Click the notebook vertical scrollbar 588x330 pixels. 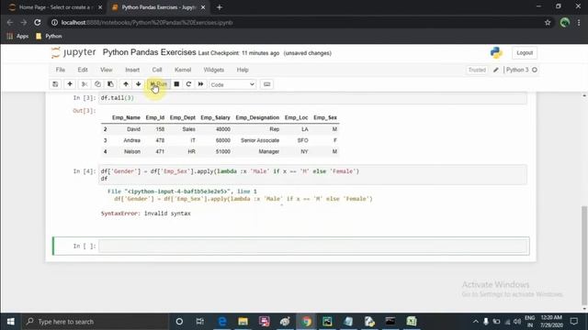tap(584, 255)
